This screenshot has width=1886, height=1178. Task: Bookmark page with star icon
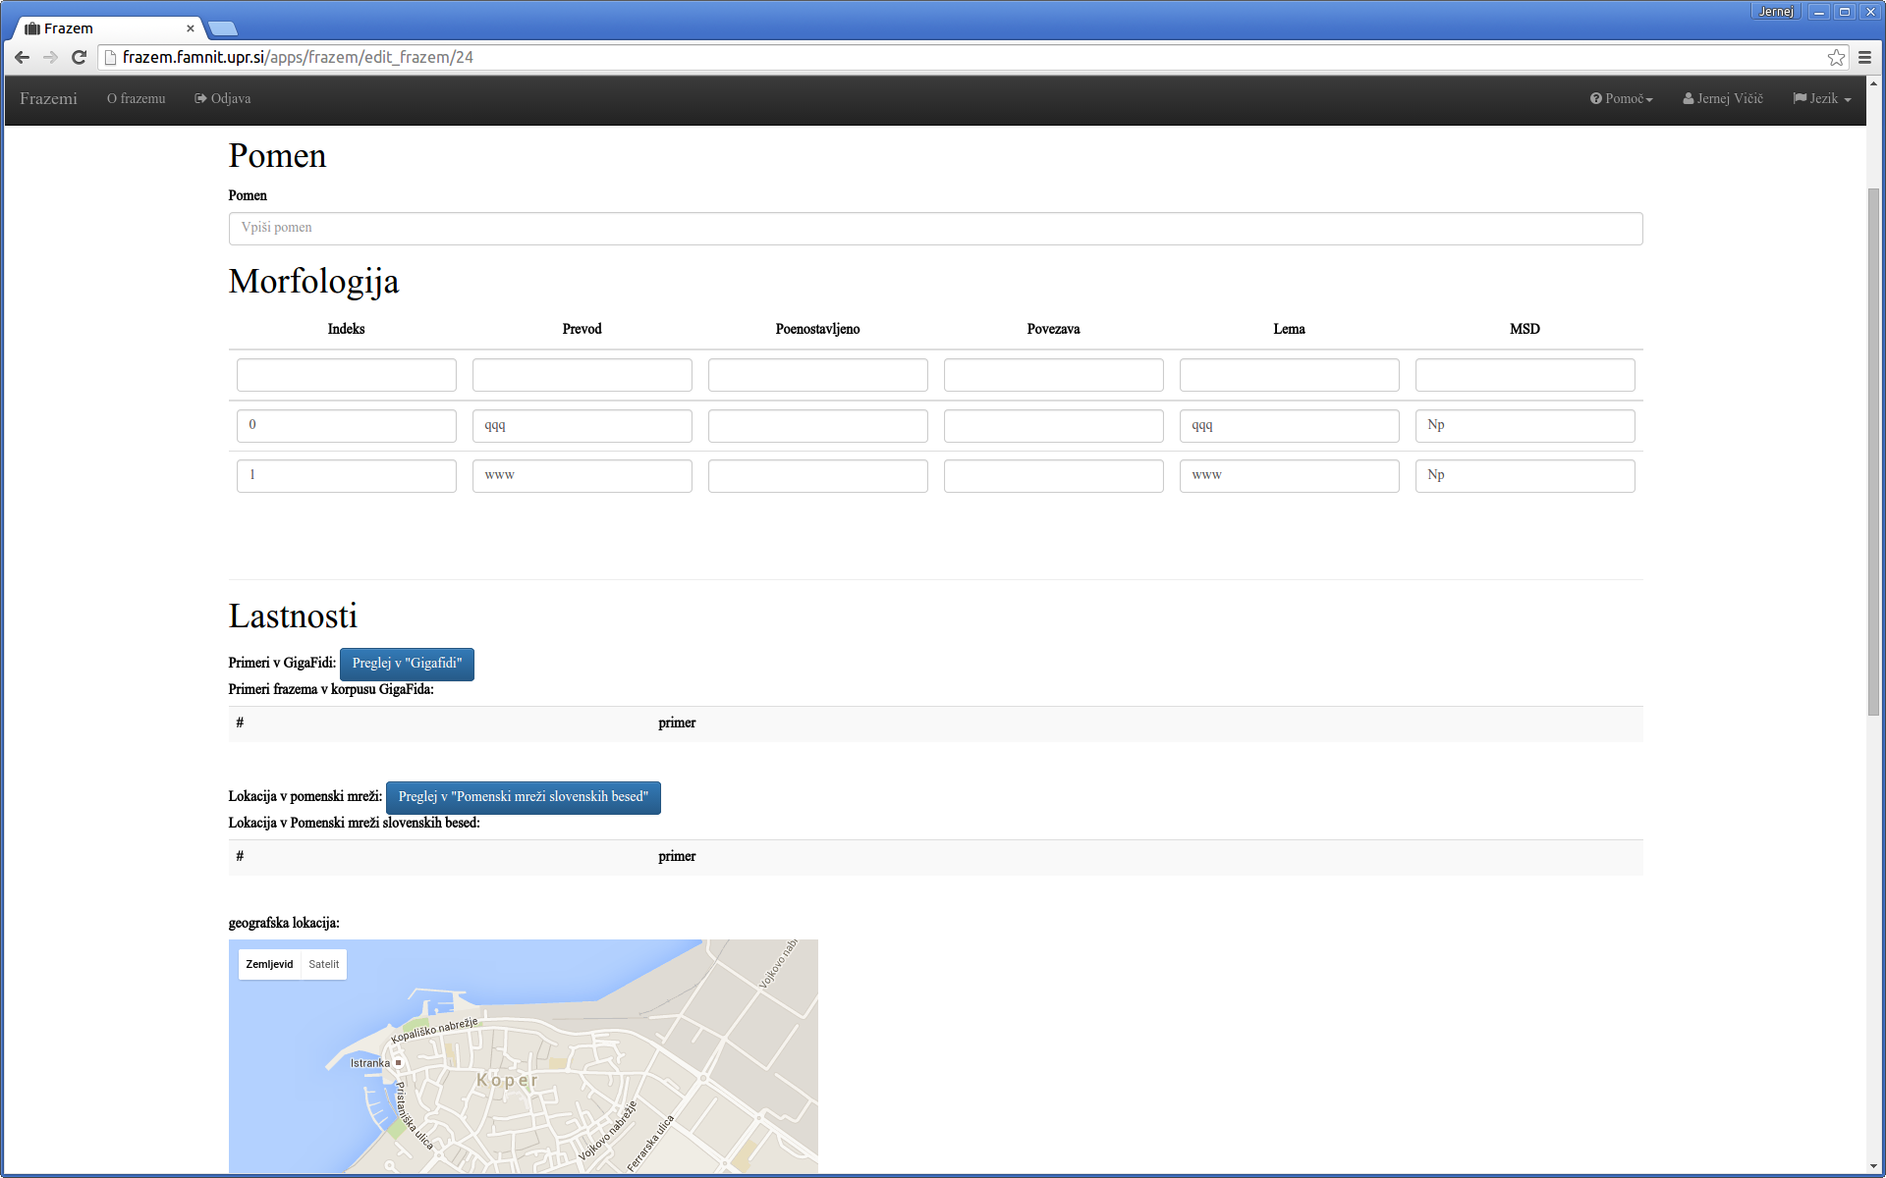click(1836, 58)
